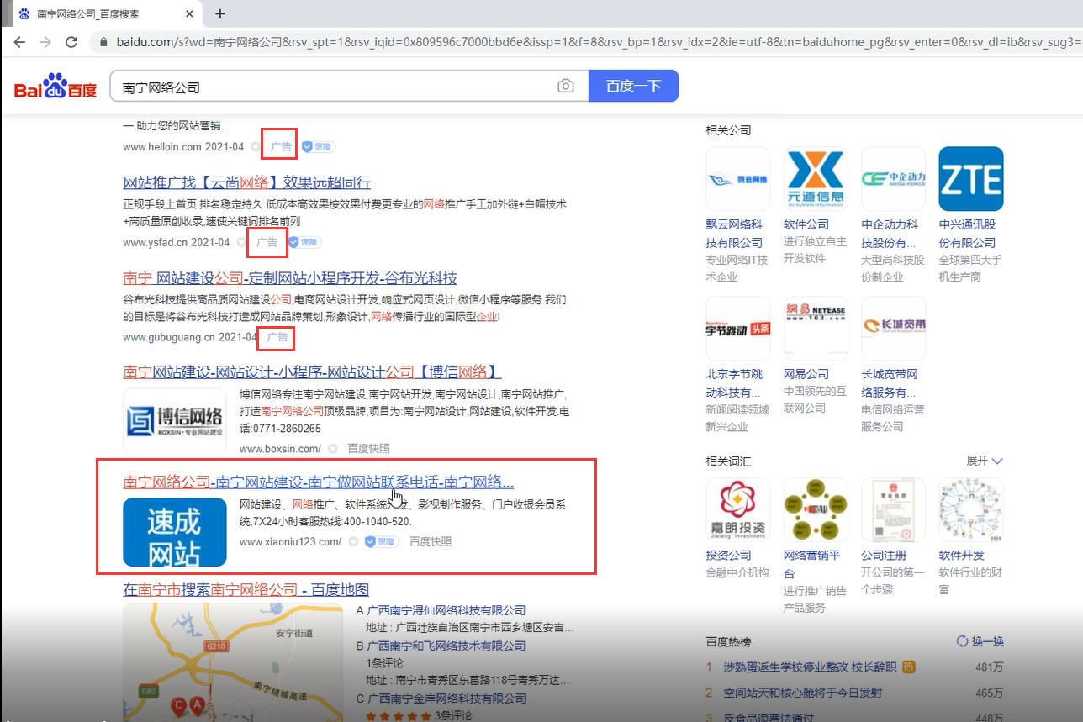This screenshot has height=722, width=1083.
Task: Open the 嘉朗投资 logo thumbnail
Action: point(738,510)
